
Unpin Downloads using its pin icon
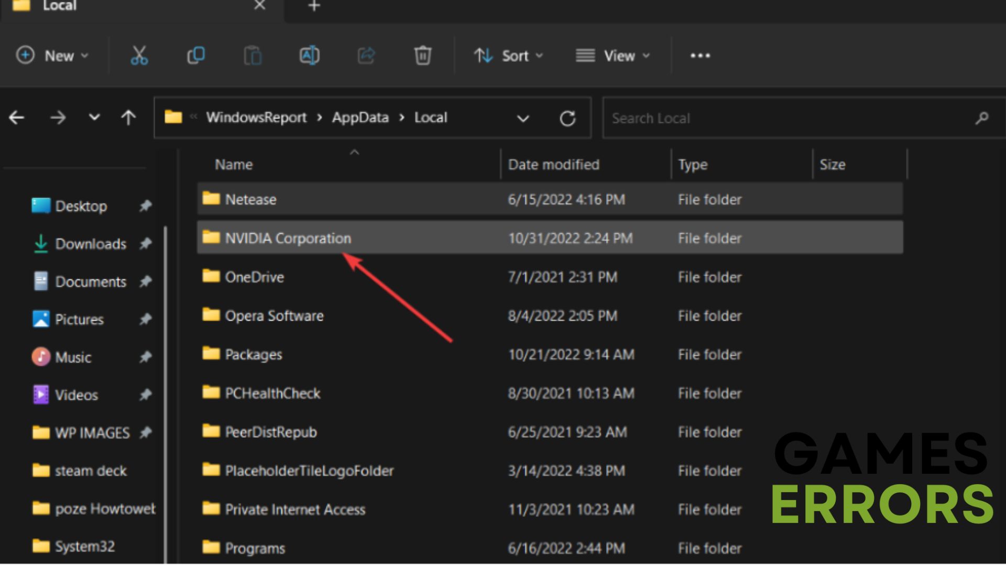click(146, 244)
